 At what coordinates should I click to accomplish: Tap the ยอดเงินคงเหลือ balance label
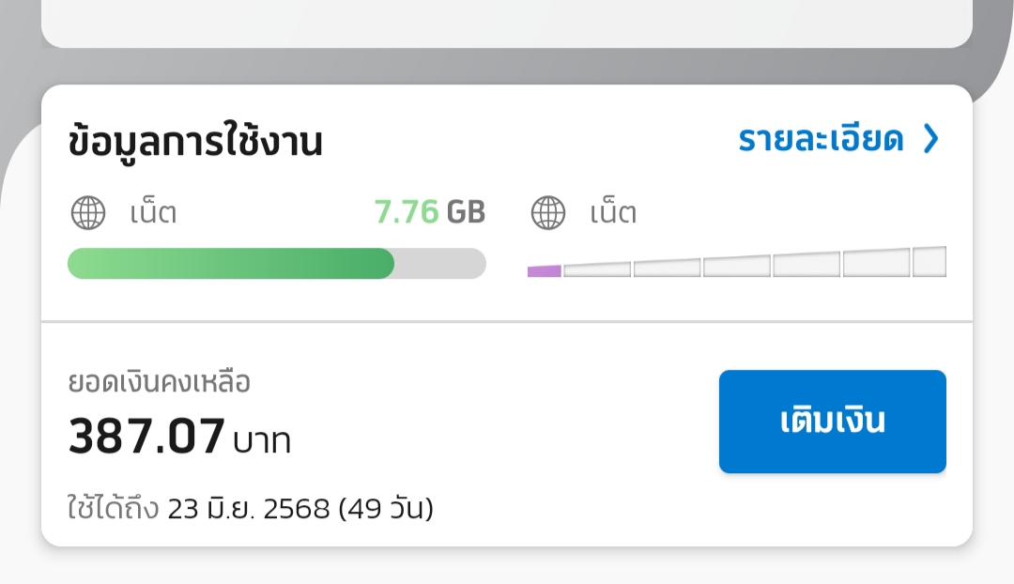pos(159,382)
